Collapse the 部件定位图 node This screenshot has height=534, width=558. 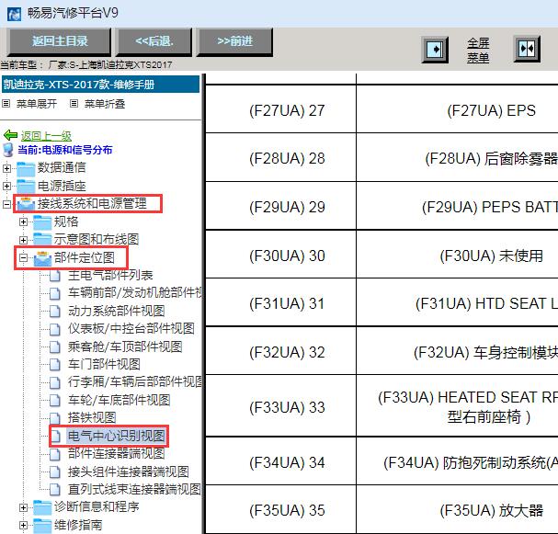[23, 257]
